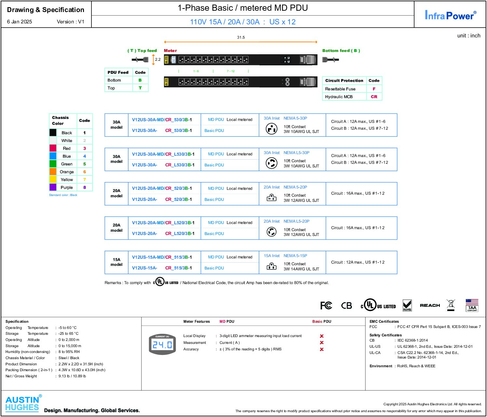Click 'Standard color : Black' note

(63, 195)
